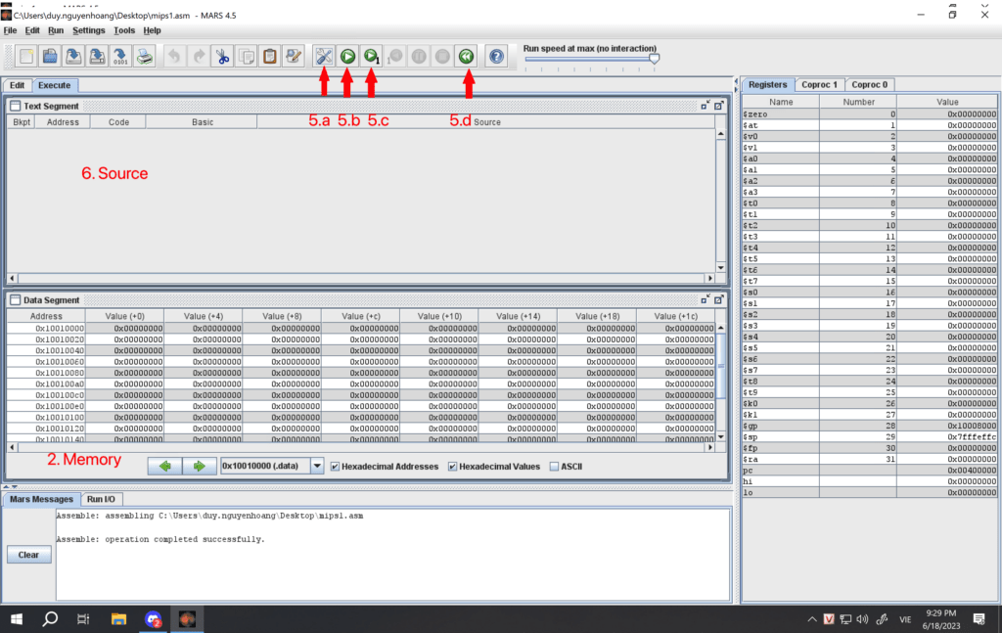Toggle Hexadecimal Values checkbox
The width and height of the screenshot is (1002, 633).
point(452,467)
